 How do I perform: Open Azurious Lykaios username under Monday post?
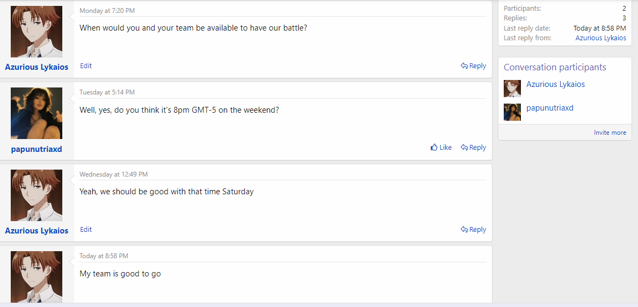click(37, 67)
